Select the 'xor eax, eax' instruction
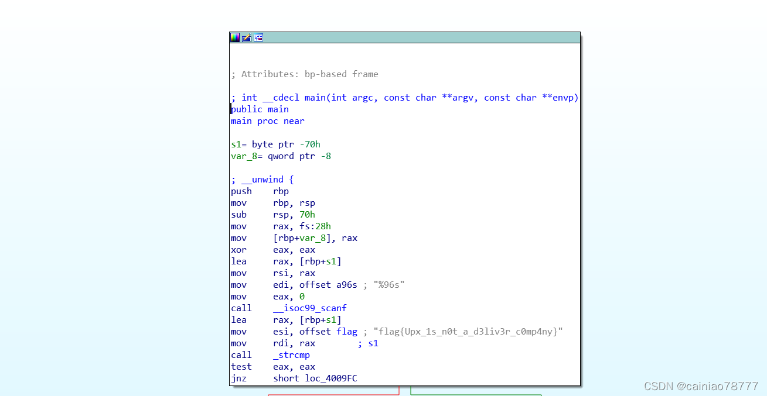 [x=273, y=250]
